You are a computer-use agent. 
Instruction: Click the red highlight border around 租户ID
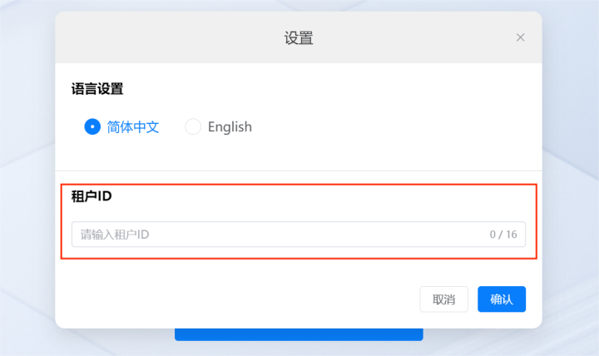pos(299,185)
